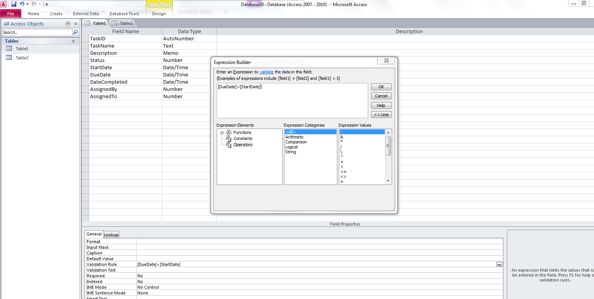The image size is (594, 299).
Task: Select the <> operator in Expression Values
Action: coord(343,177)
